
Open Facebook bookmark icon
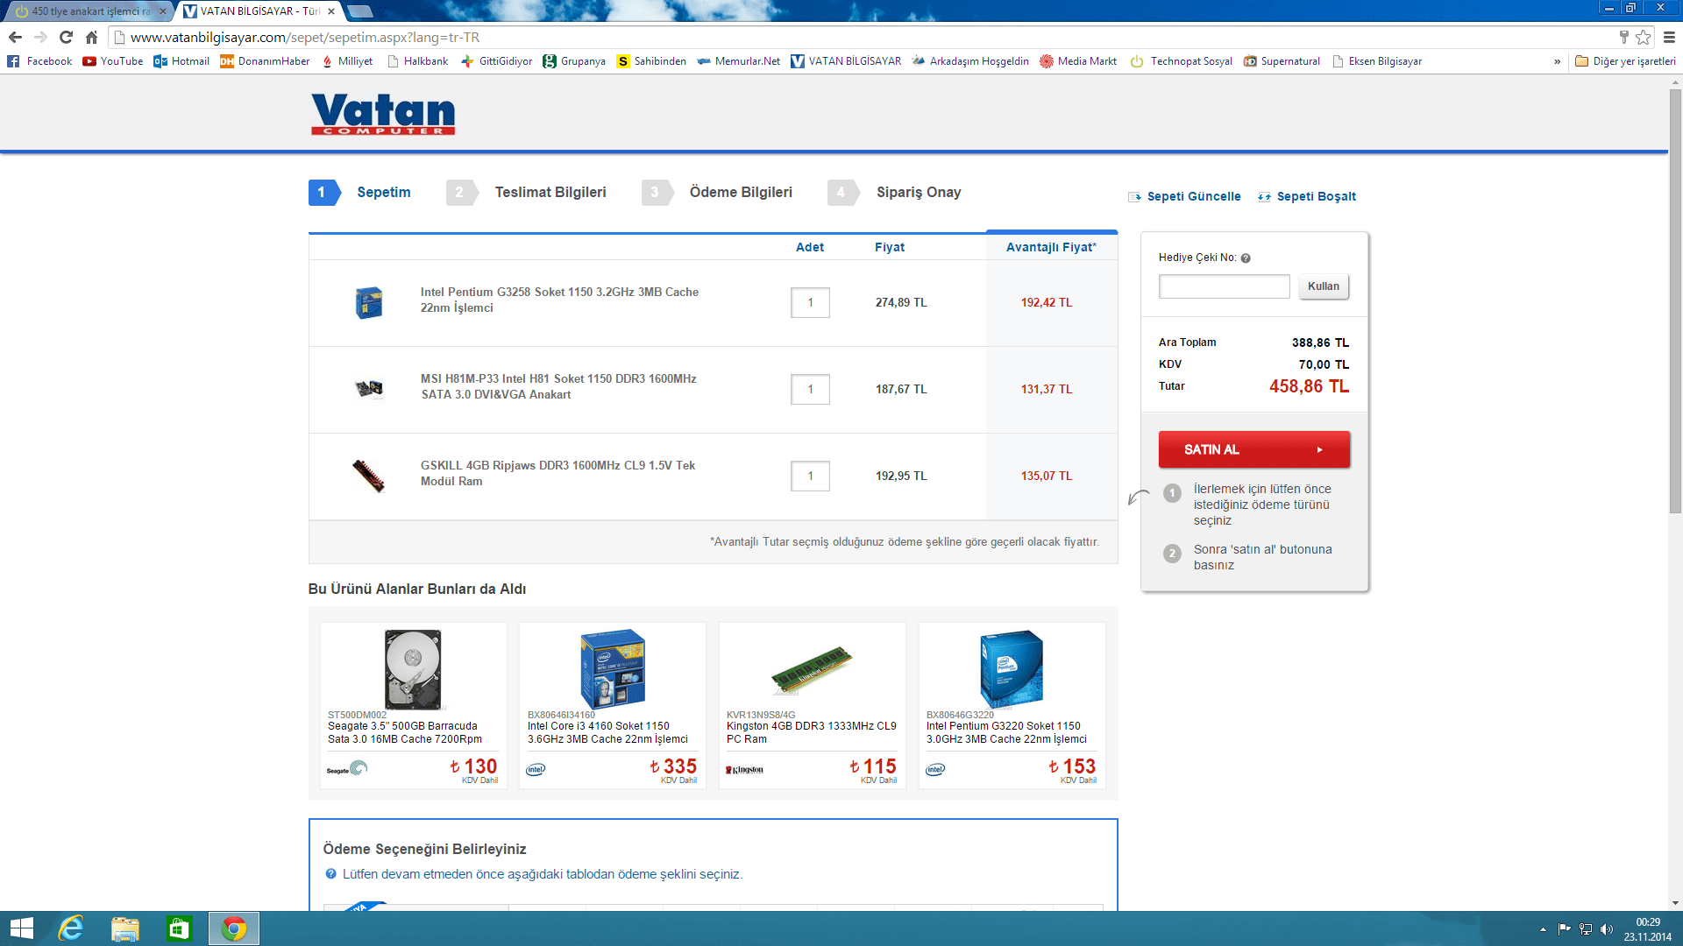12,61
